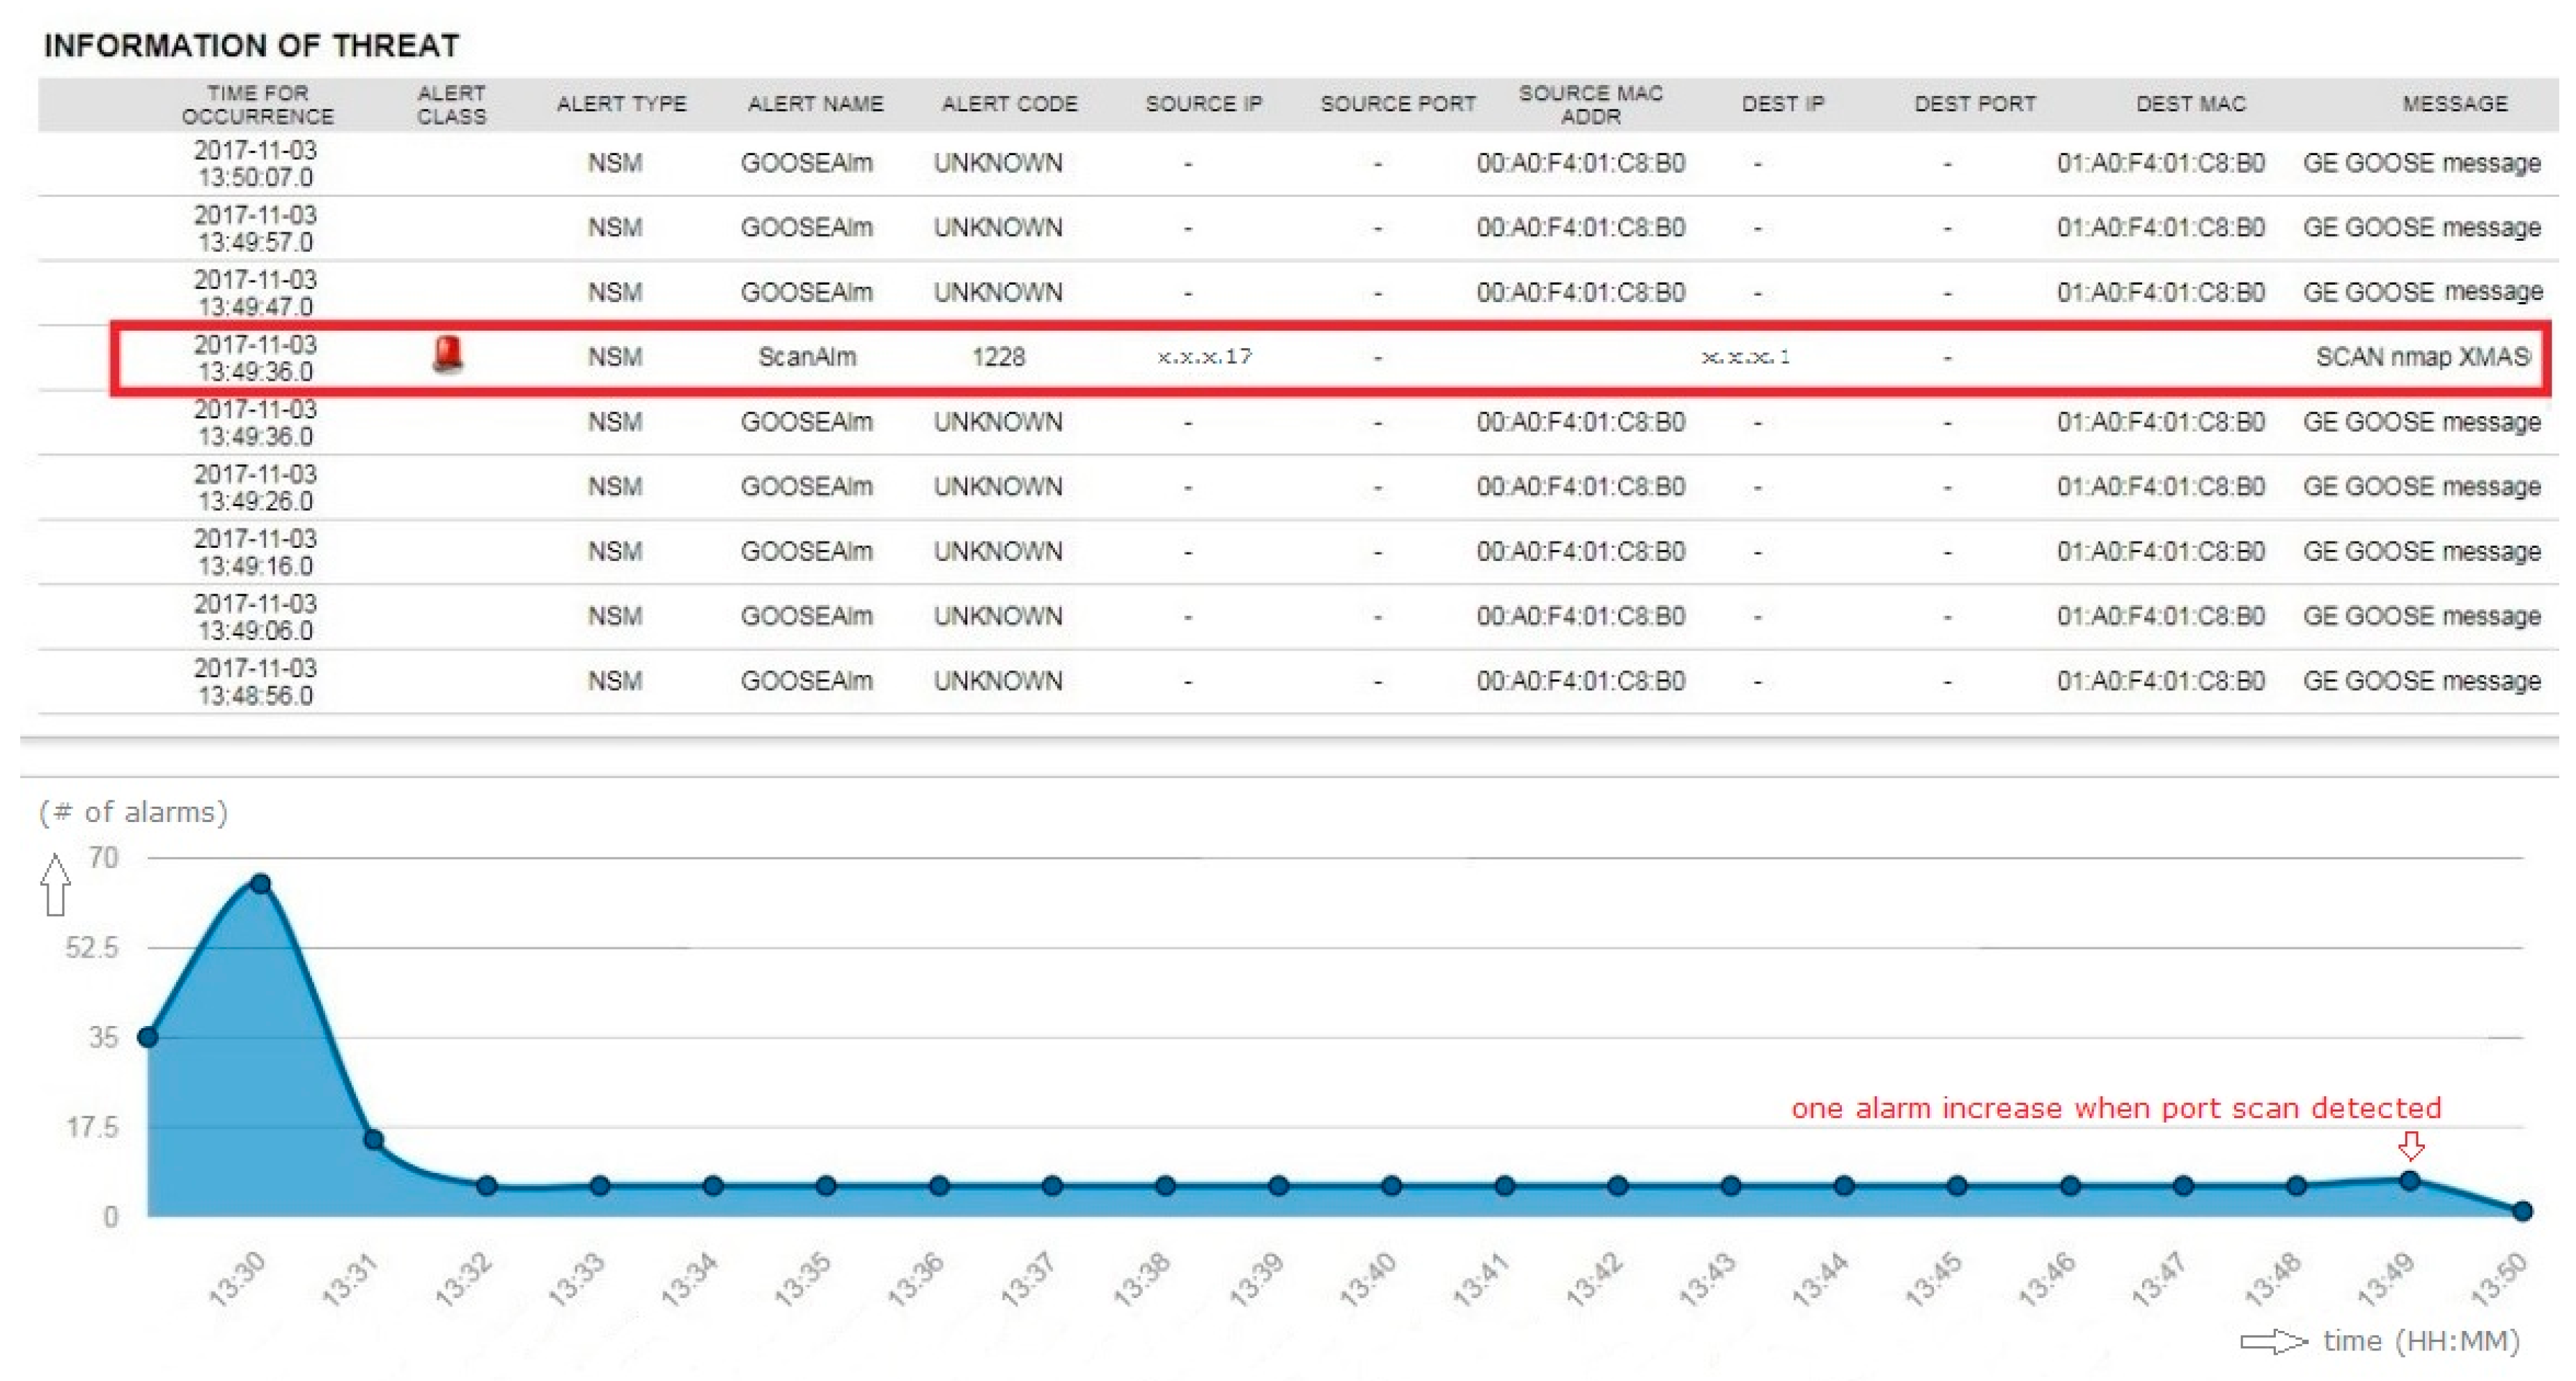Select the 13:48:56.0 GOOSEAlm row
The width and height of the screenshot is (2576, 1381).
pos(806,681)
